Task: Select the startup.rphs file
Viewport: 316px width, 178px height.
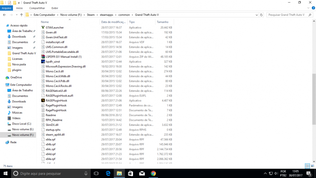Action: pyautogui.click(x=53, y=130)
